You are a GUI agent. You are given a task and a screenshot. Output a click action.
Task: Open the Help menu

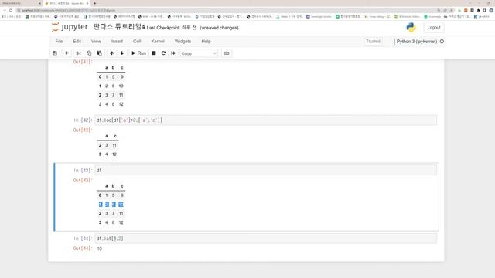207,41
